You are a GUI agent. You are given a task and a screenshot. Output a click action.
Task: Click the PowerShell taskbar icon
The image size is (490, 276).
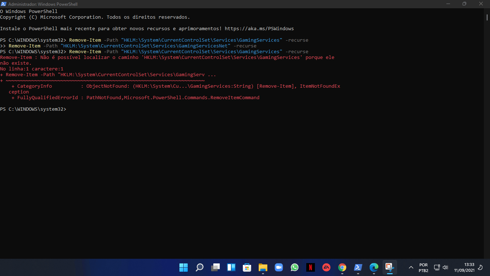[358, 267]
